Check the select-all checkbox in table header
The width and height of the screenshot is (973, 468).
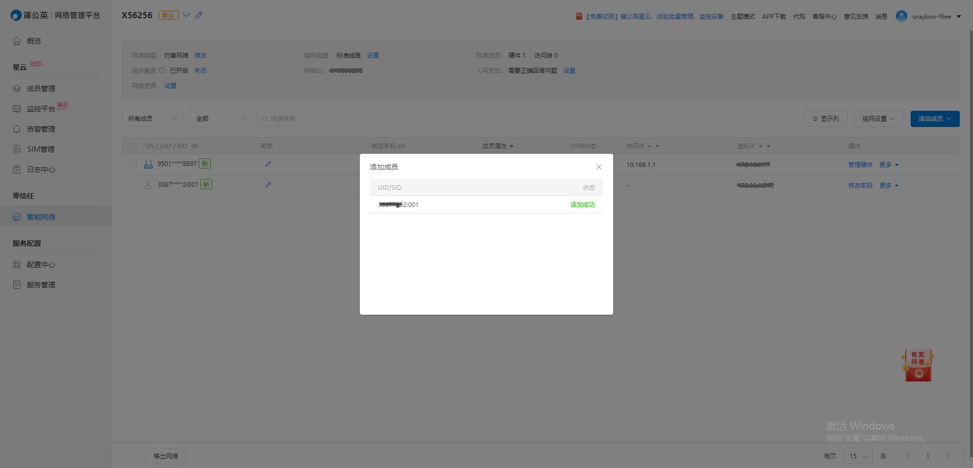(x=133, y=146)
